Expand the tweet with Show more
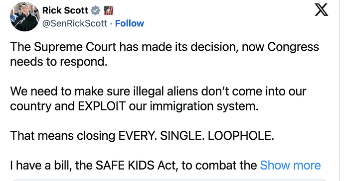This screenshot has height=181, width=344. (290, 165)
